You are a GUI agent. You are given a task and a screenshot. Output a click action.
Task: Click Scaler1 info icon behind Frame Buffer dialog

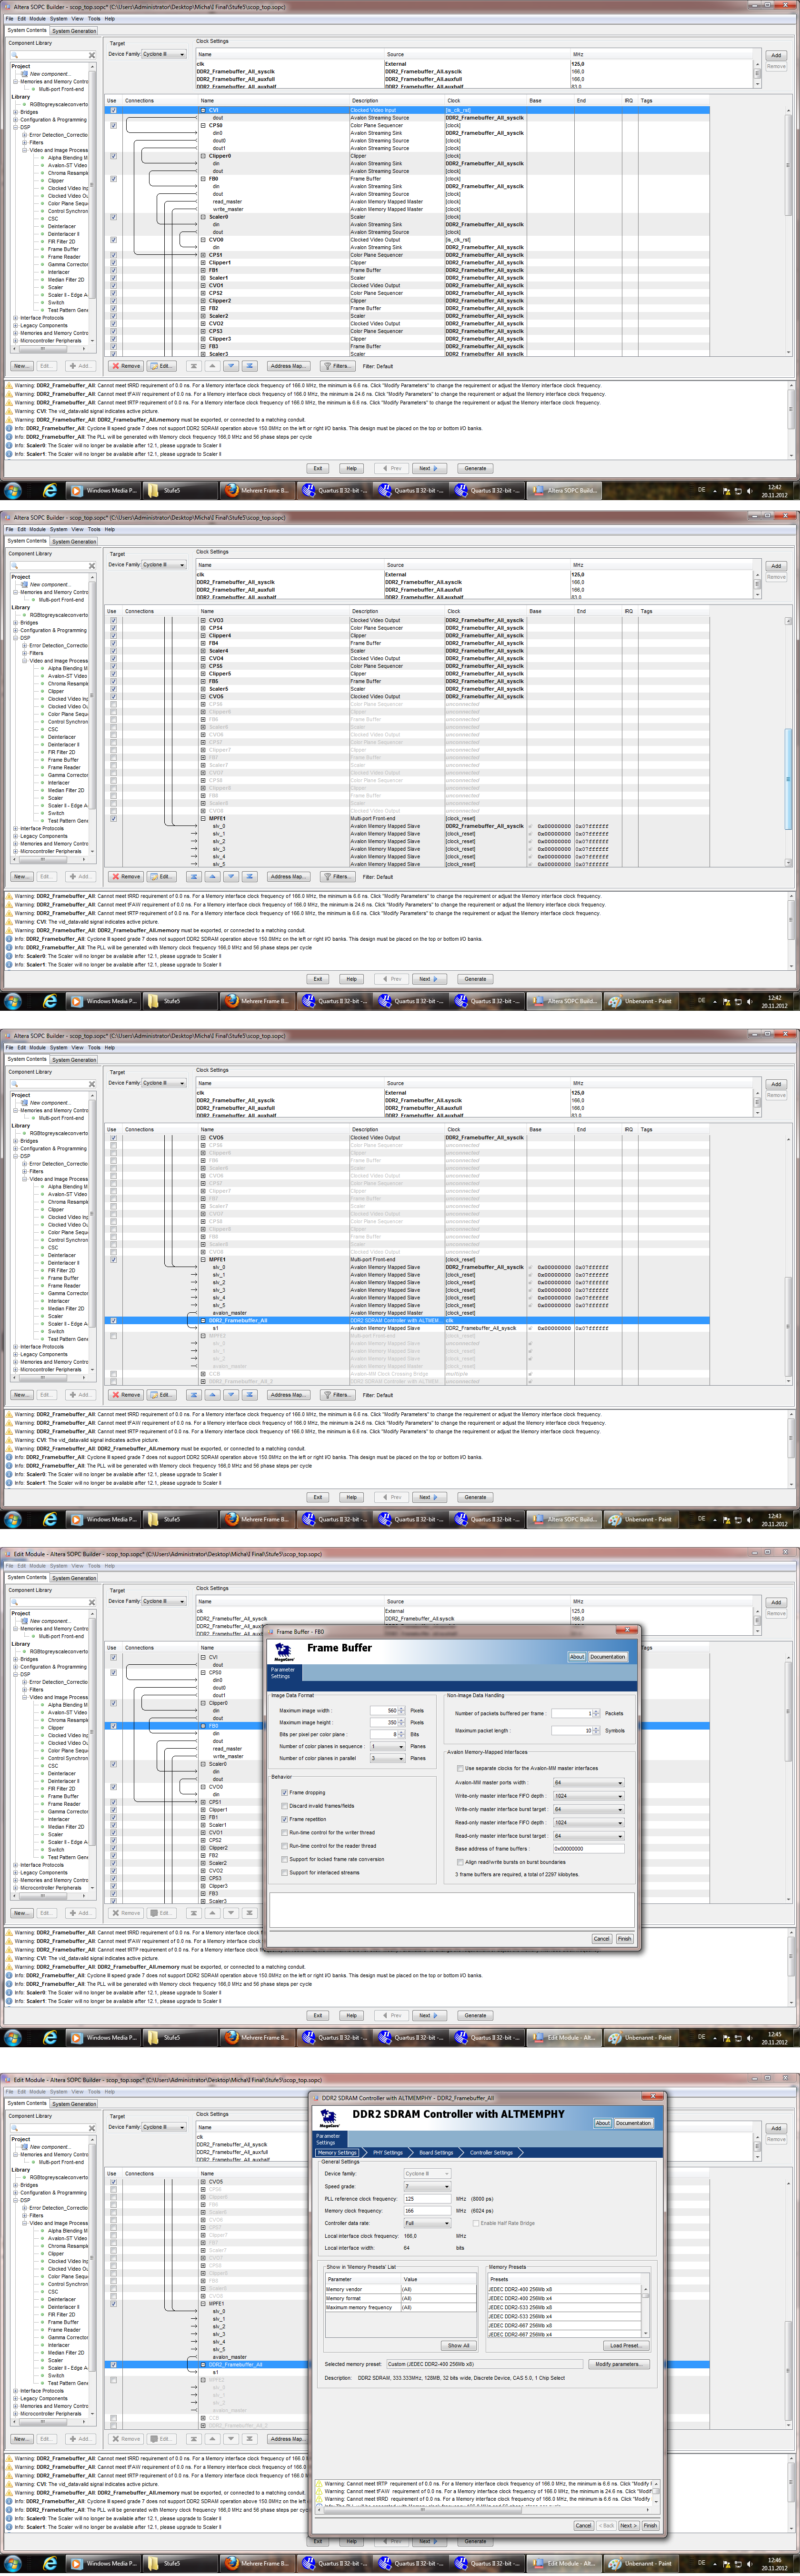point(10,2001)
